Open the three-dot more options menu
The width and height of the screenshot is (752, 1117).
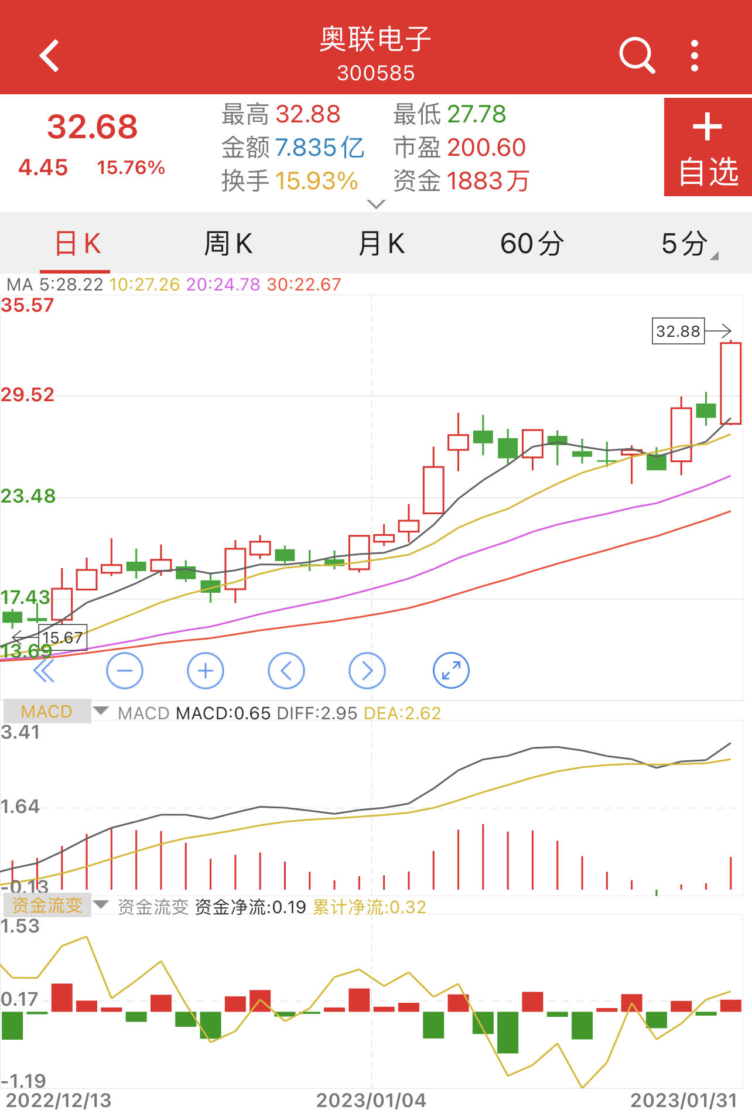[695, 56]
